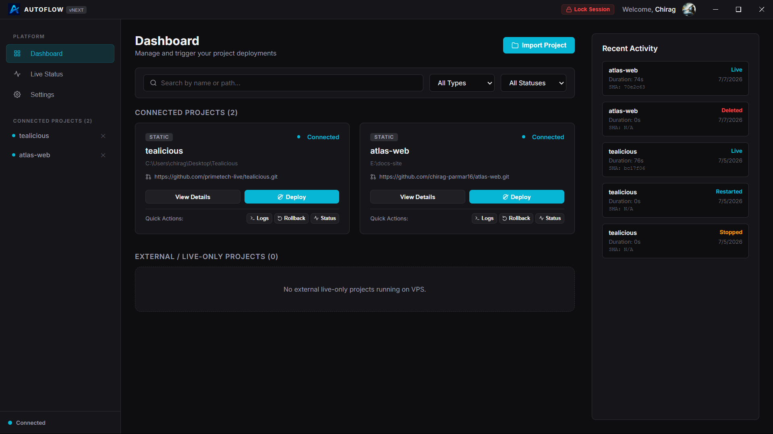Click the user avatar picture
Image resolution: width=773 pixels, height=434 pixels.
(x=689, y=9)
